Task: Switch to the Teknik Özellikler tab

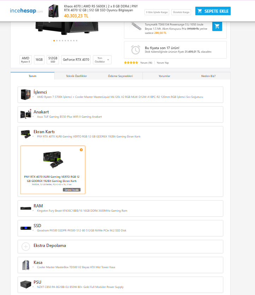Action: 77,76
